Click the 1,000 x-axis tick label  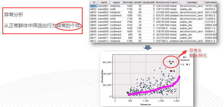point(146,101)
